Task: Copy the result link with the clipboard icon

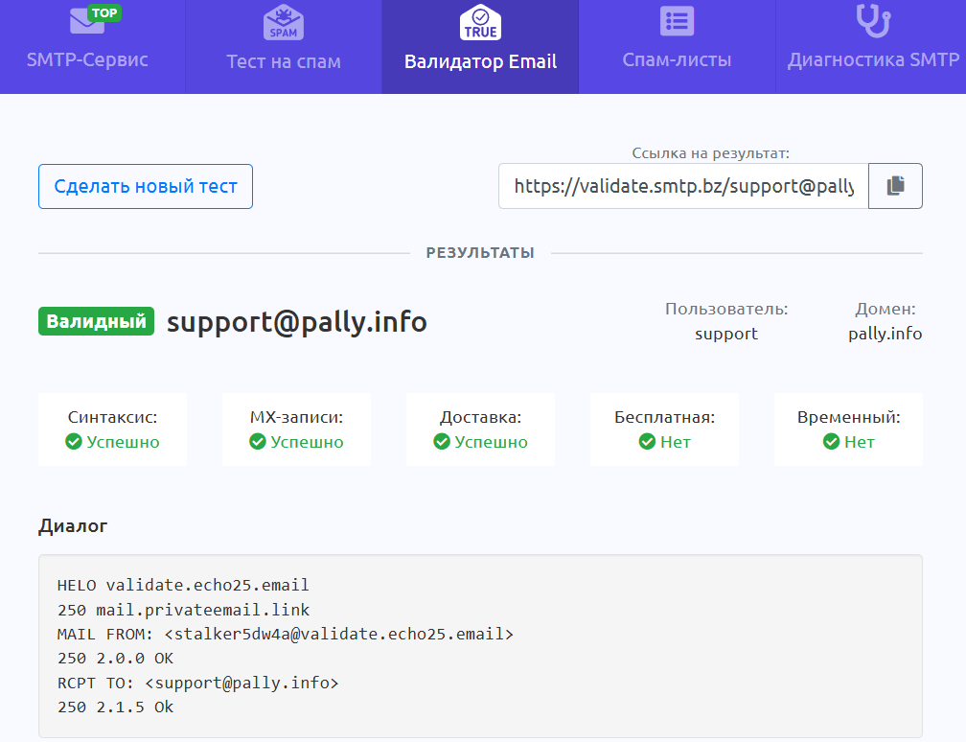Action: (895, 186)
